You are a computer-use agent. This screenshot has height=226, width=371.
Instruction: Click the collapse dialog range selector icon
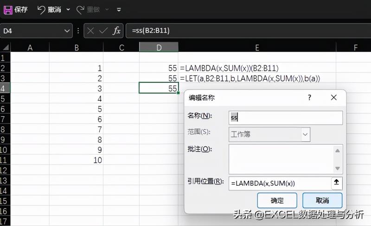[337, 182]
